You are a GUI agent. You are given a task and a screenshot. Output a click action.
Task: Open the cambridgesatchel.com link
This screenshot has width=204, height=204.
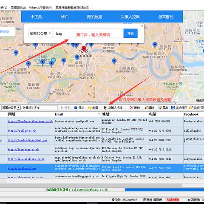point(27,140)
